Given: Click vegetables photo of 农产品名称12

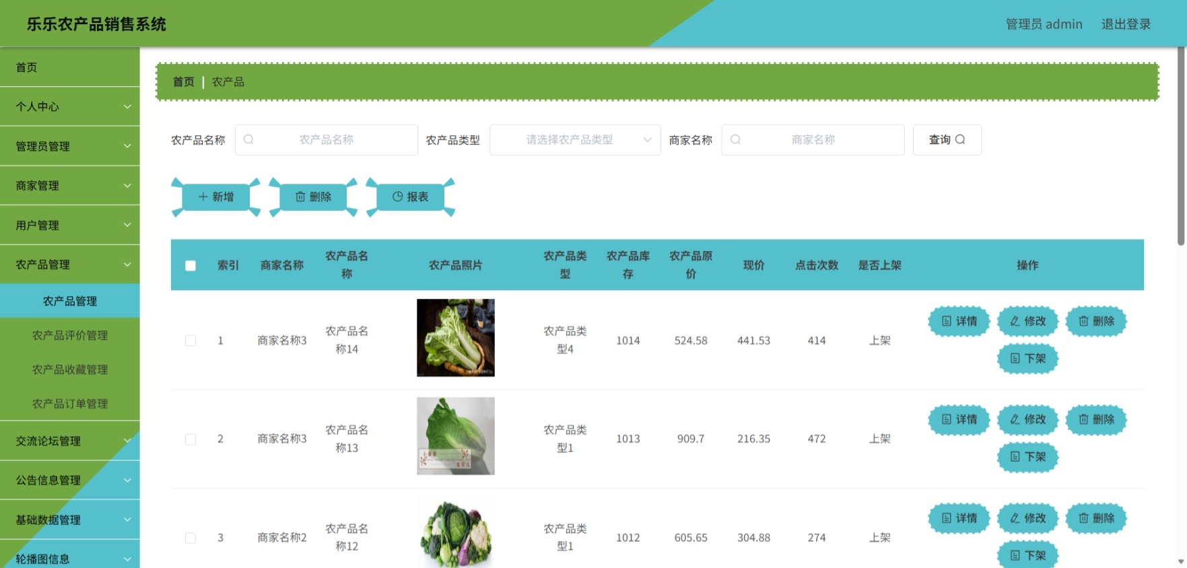Looking at the screenshot, I should tap(456, 532).
